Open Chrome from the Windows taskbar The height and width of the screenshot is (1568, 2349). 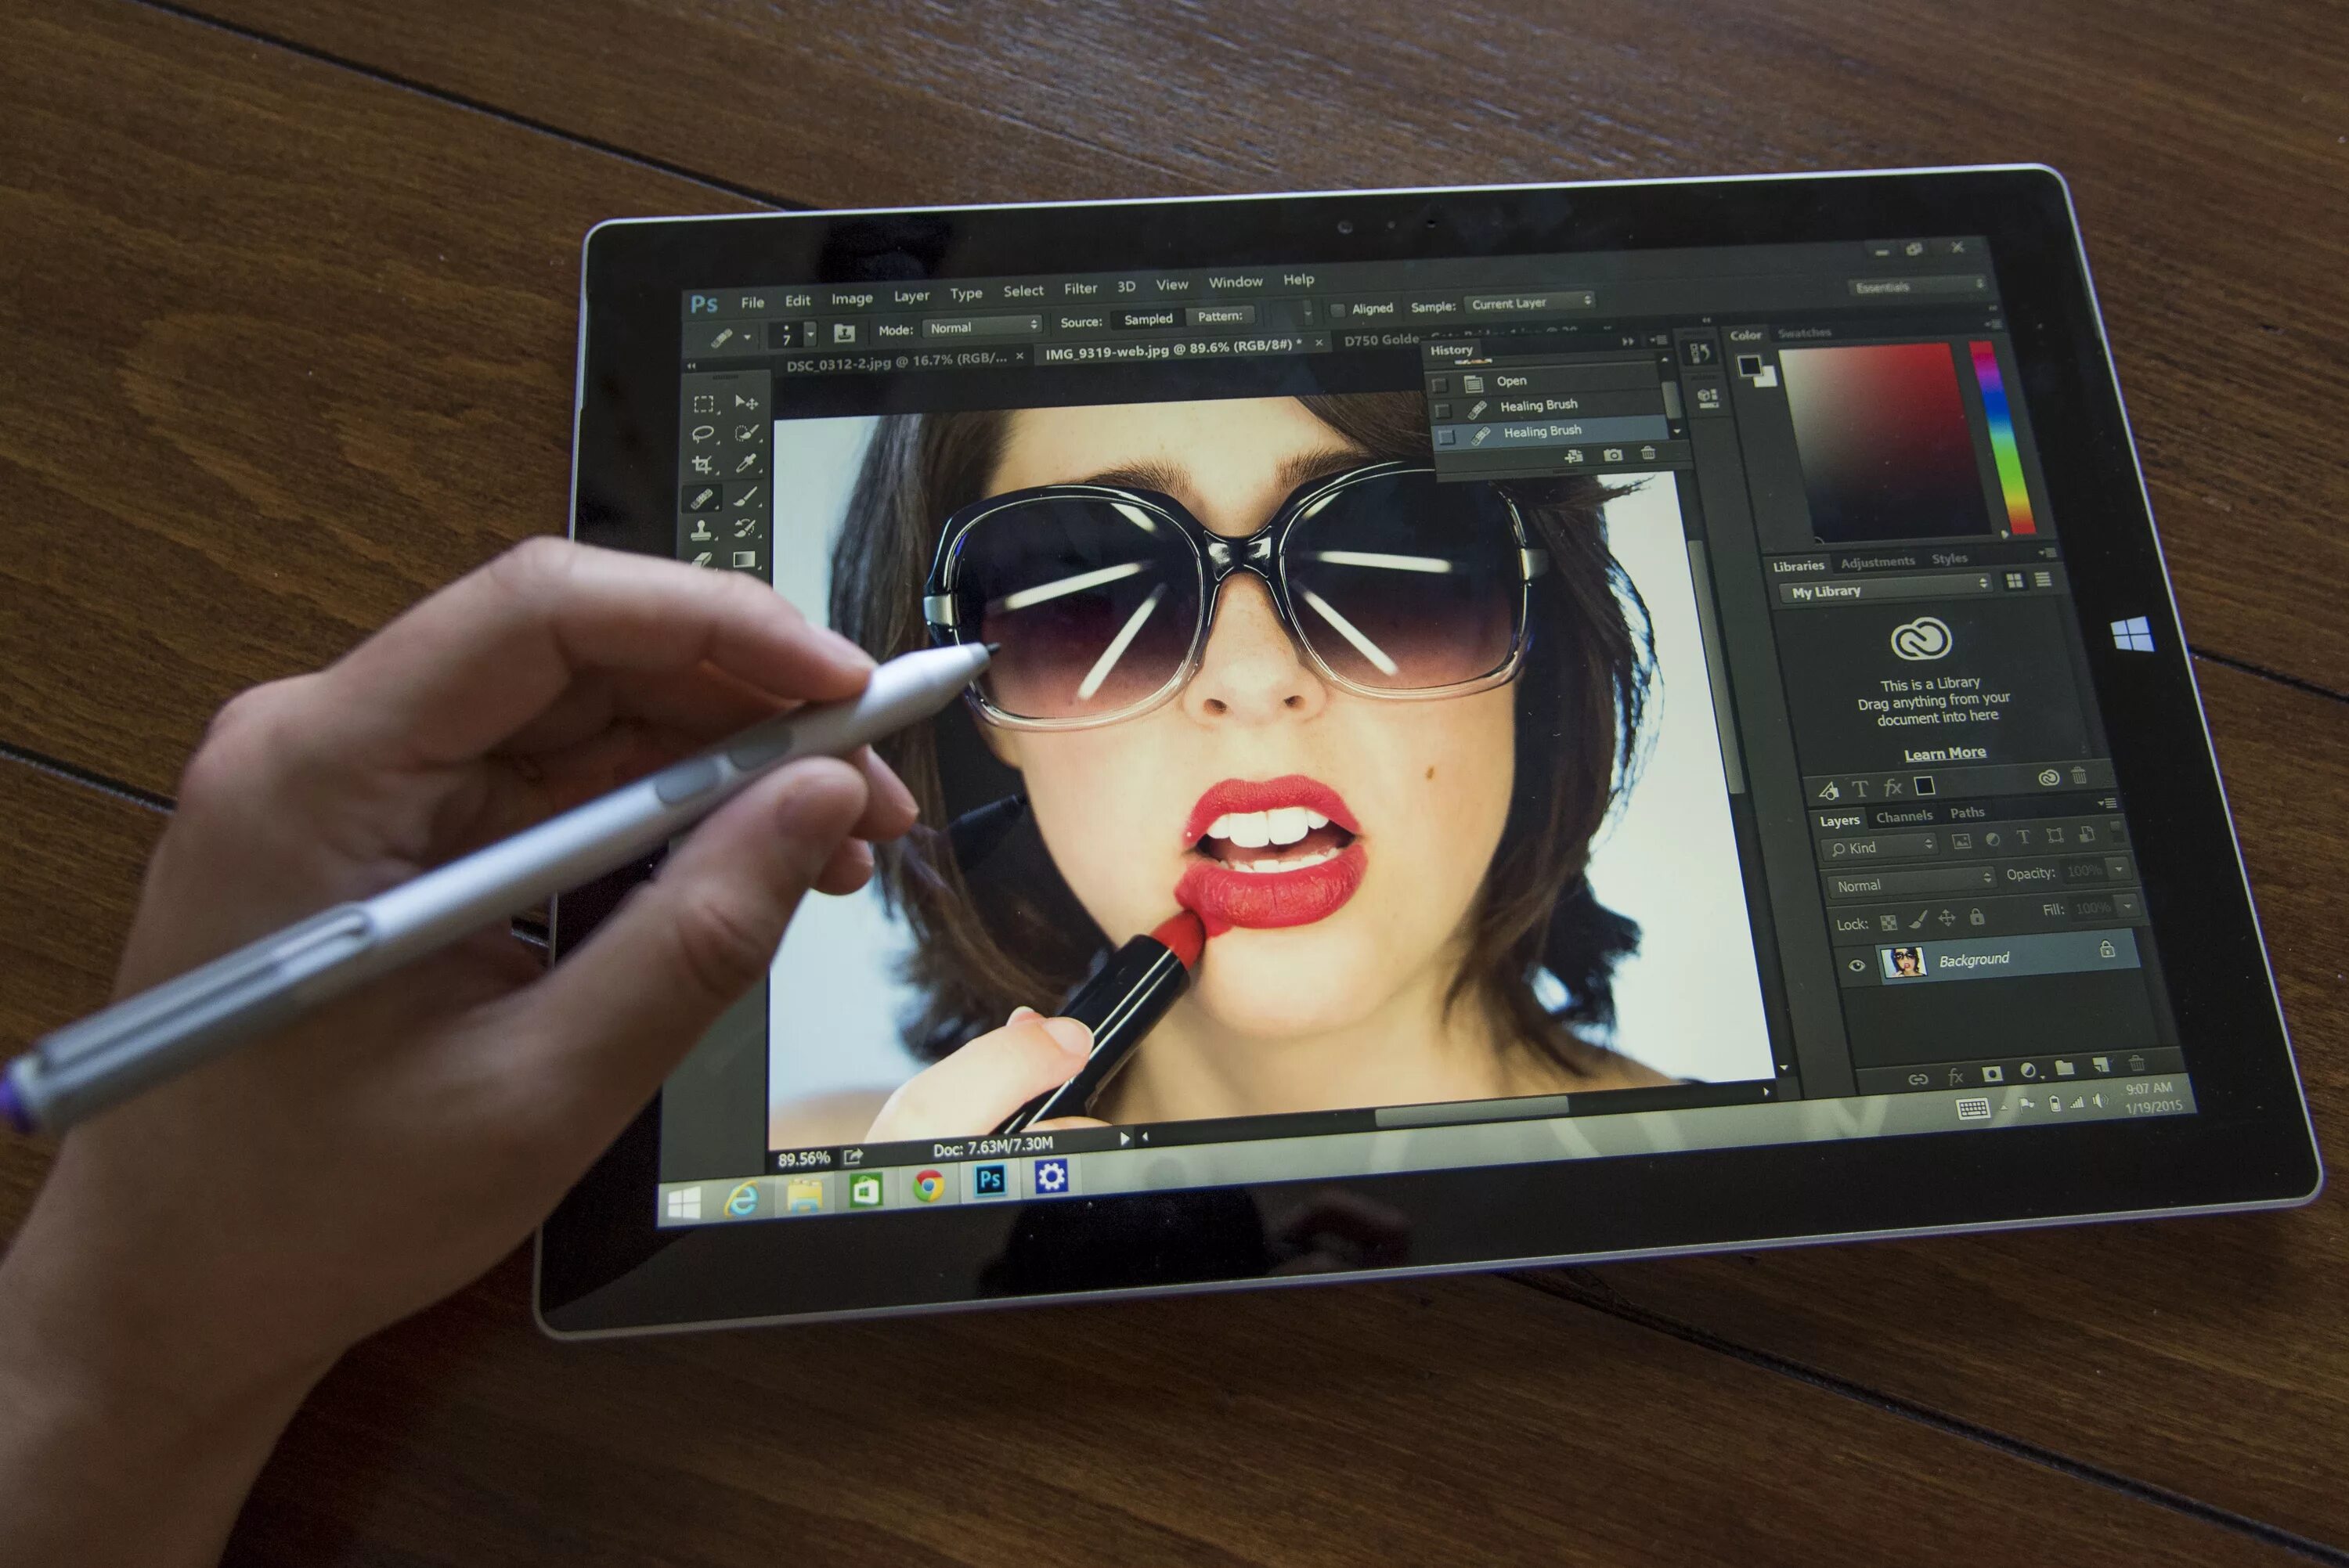coord(929,1186)
